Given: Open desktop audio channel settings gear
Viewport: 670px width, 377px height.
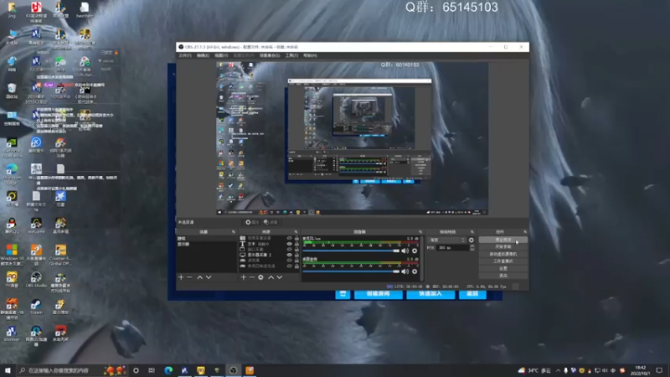Looking at the screenshot, I should tap(415, 271).
